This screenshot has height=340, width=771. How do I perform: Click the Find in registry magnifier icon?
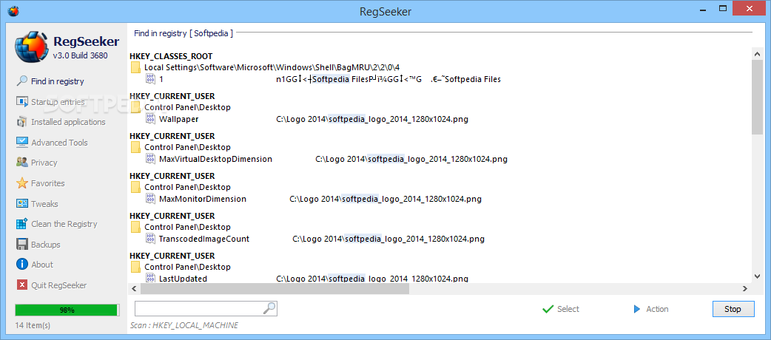[x=21, y=81]
